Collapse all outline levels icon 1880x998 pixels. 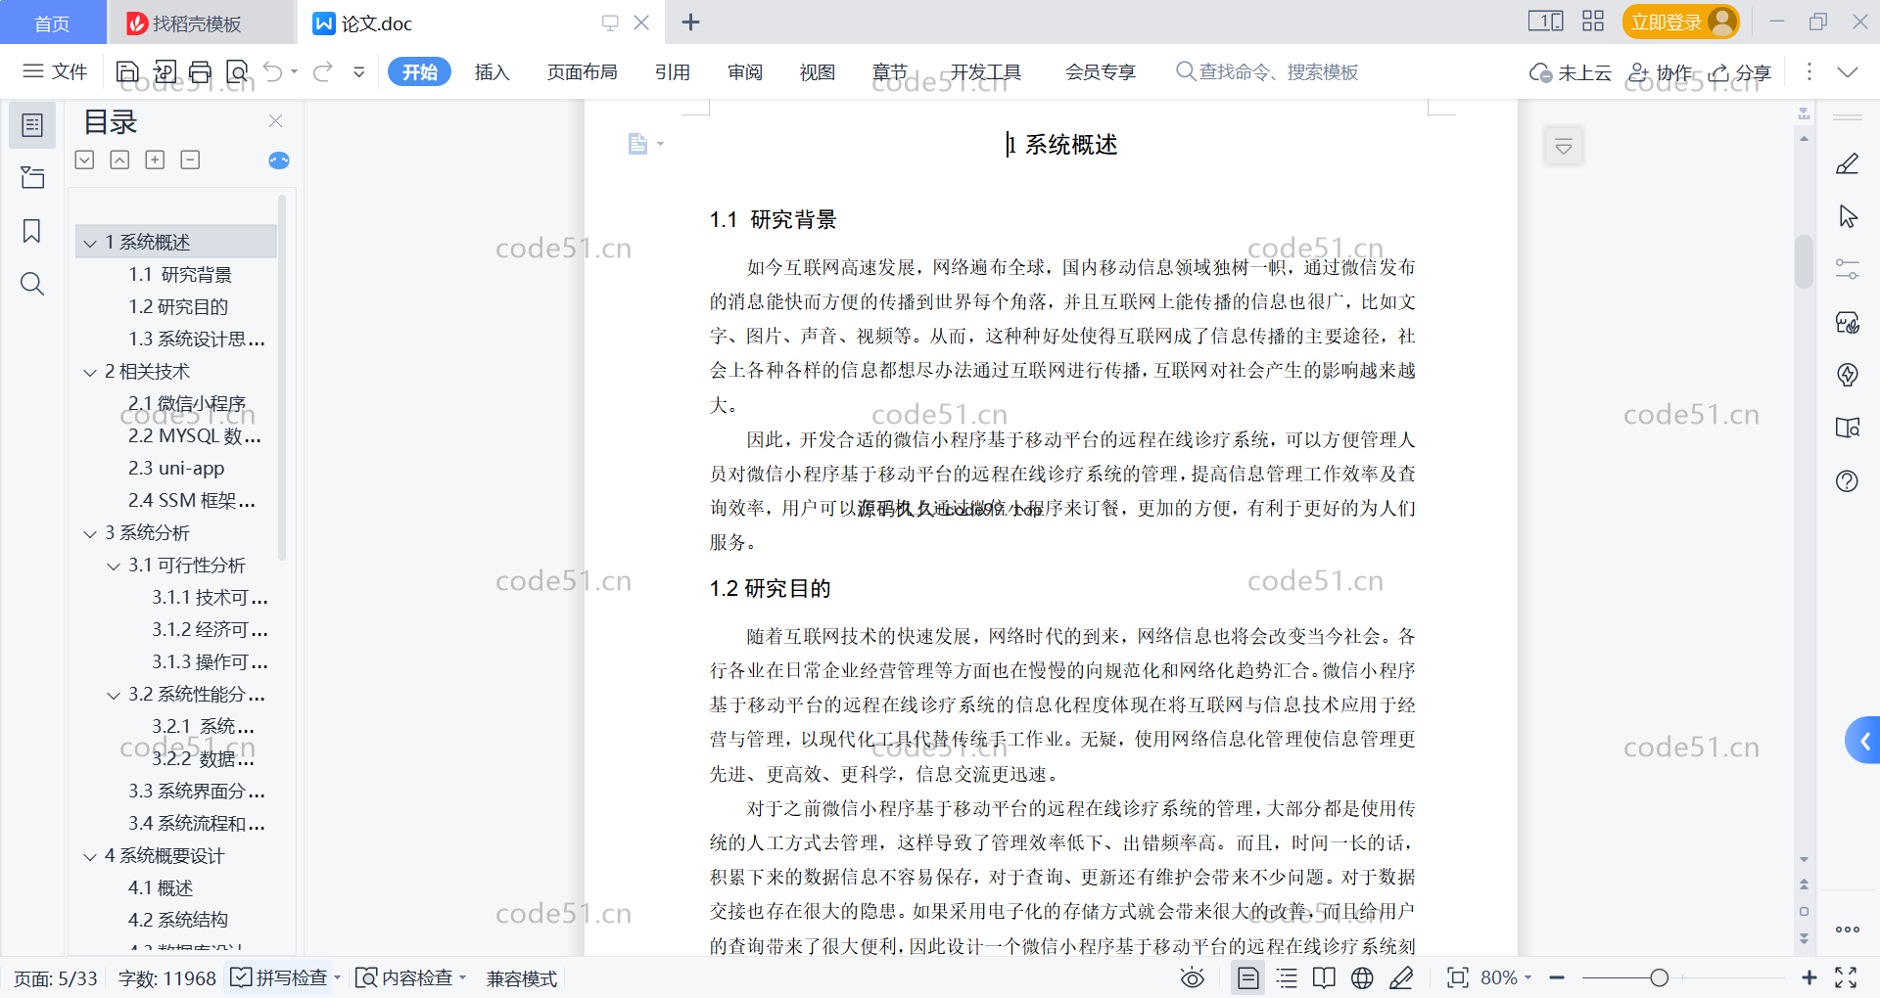[119, 159]
